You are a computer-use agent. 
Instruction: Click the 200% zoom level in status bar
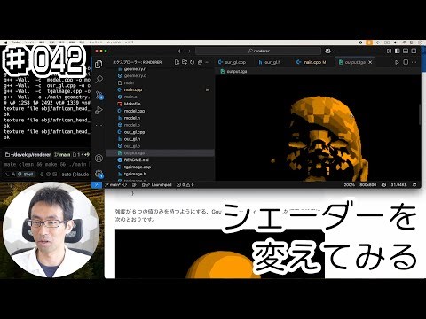coord(349,185)
